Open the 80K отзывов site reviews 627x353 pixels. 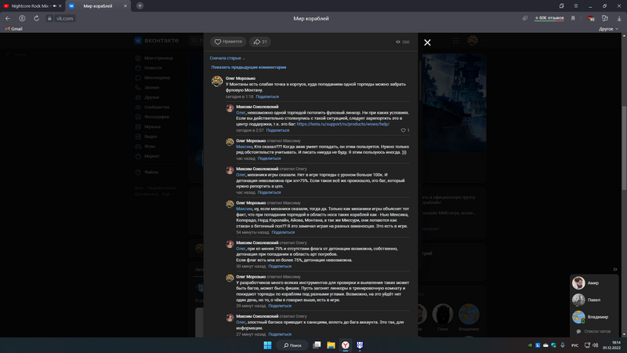point(549,18)
